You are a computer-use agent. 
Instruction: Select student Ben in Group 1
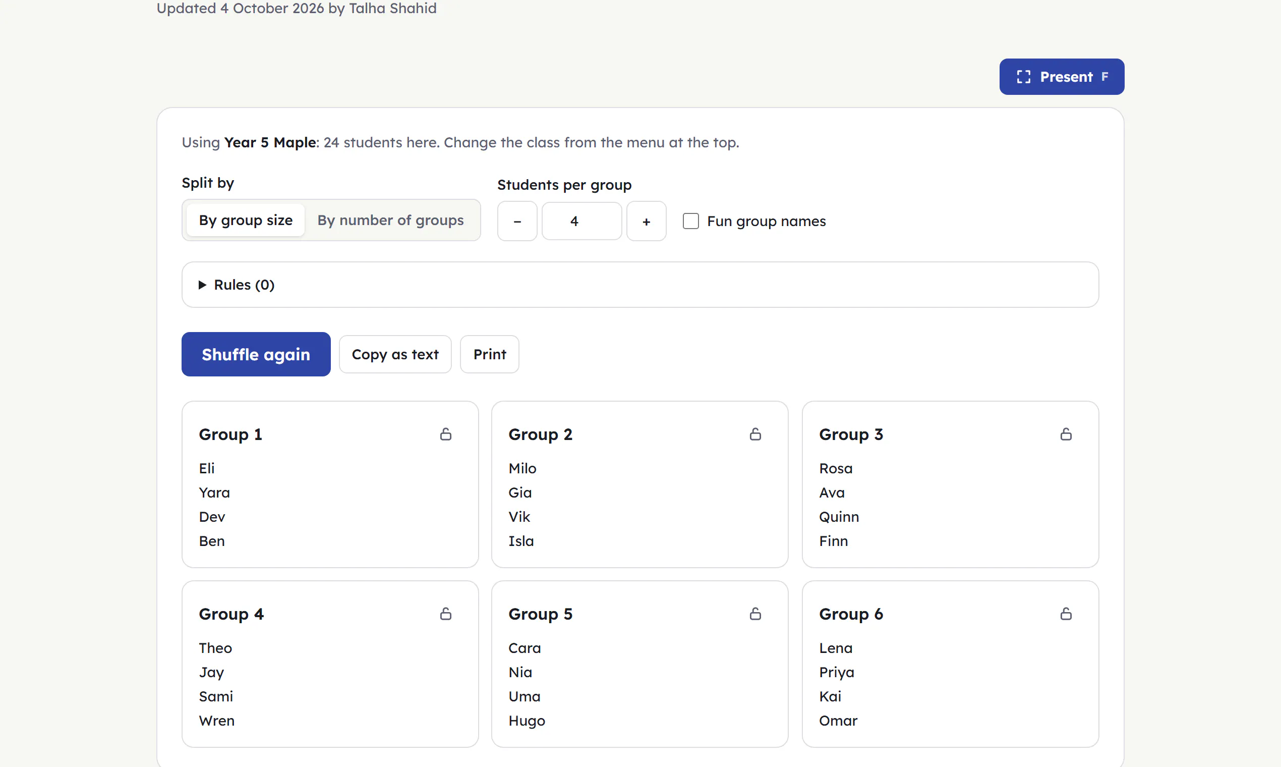coord(212,541)
